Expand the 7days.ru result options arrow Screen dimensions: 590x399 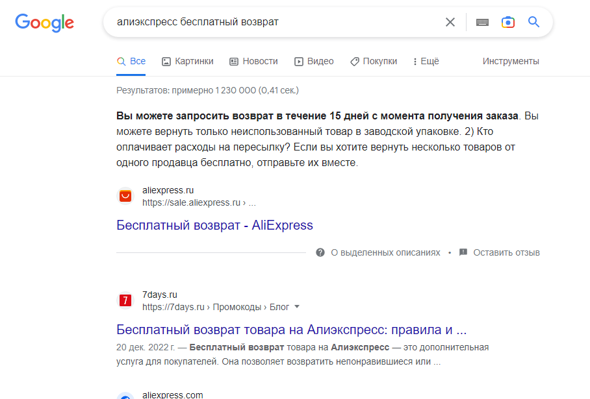pos(297,307)
